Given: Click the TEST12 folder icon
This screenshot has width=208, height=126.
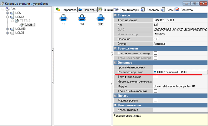Looking at the screenshot, I should click(x=17, y=21).
